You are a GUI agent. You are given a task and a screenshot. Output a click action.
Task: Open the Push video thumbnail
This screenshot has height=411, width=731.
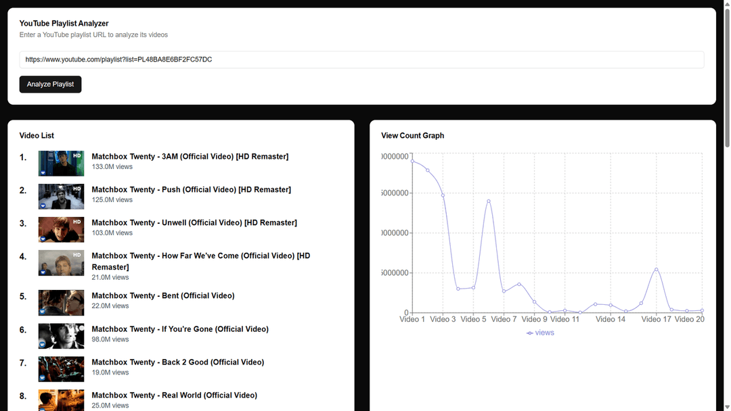(x=61, y=196)
